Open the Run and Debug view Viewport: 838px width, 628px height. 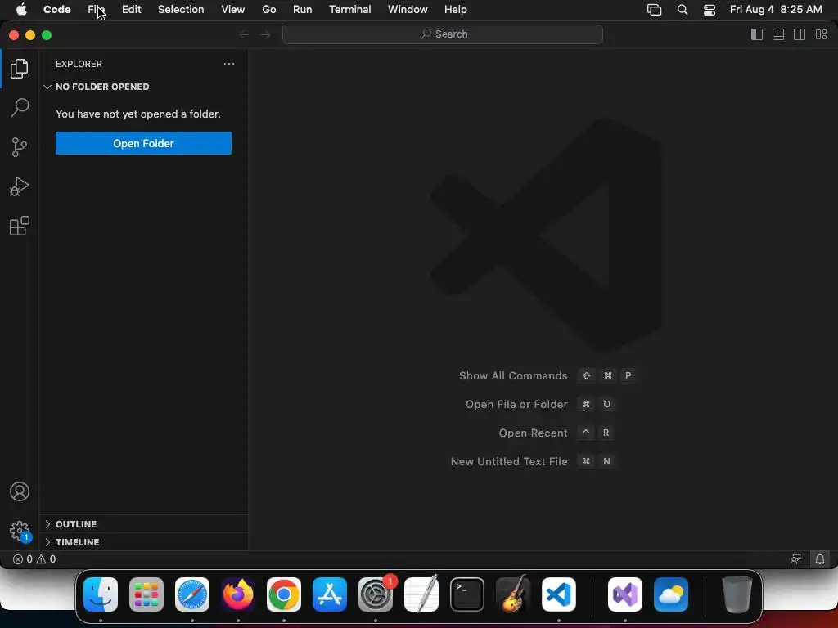[20, 186]
